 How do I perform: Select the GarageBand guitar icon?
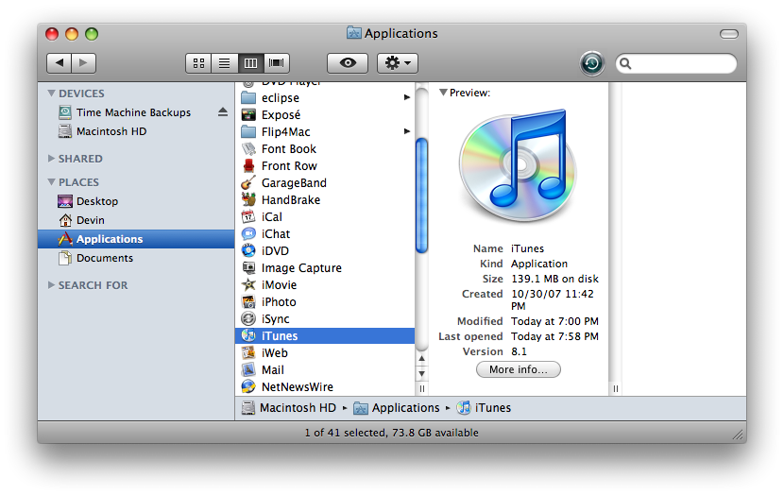(248, 182)
